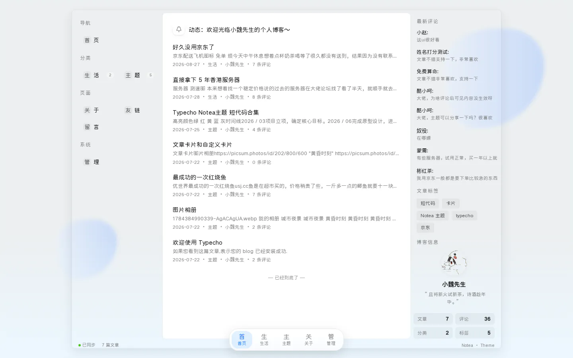Screen dimensions: 573x358
Task: Select the 短代码 tag
Action: pyautogui.click(x=428, y=203)
